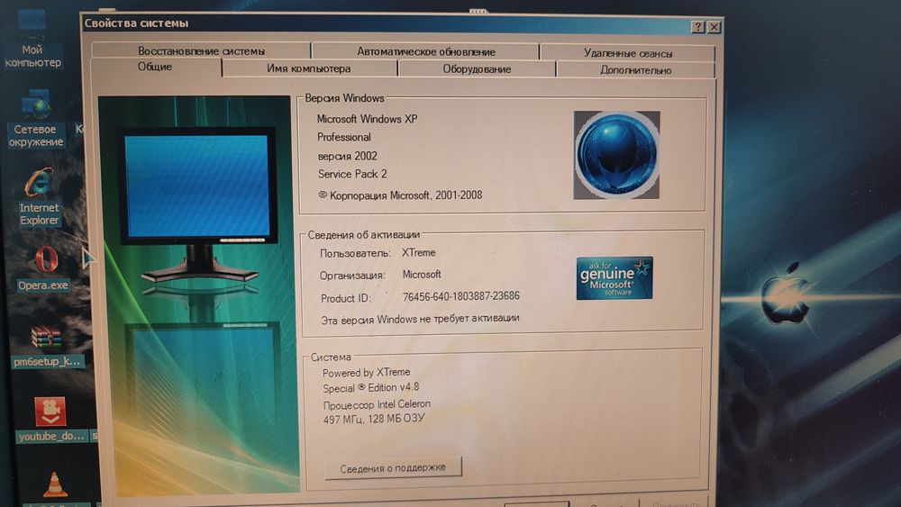This screenshot has height=507, width=901.
Task: Click the 'Версия Windows' group heading
Action: pyautogui.click(x=344, y=98)
